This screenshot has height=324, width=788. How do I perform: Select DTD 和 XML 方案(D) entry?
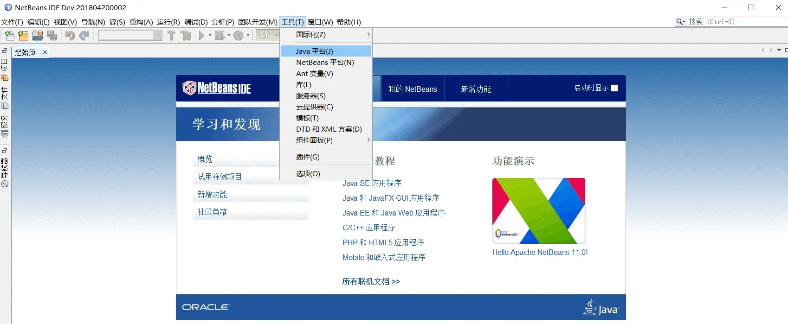pos(326,129)
